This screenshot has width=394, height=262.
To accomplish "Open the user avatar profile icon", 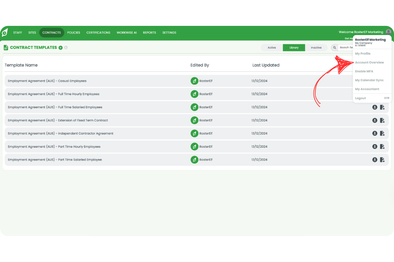I will pyautogui.click(x=388, y=32).
